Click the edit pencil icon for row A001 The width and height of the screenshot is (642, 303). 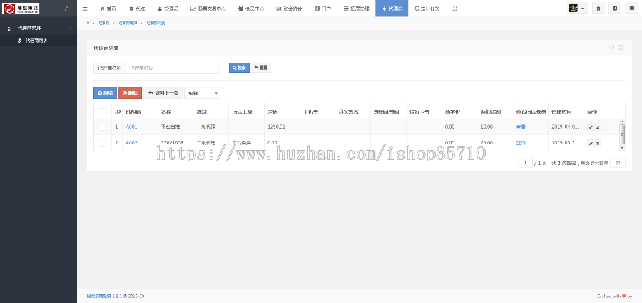(x=591, y=127)
